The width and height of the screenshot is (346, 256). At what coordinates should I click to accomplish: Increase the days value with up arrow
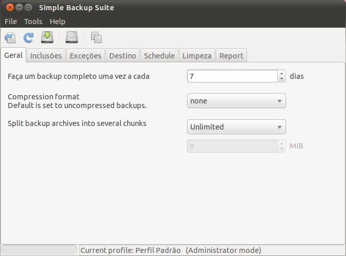281,73
